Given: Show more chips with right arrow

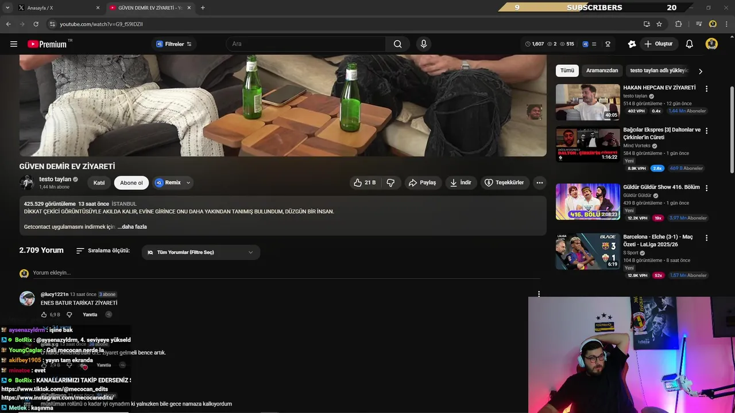Looking at the screenshot, I should [x=700, y=71].
